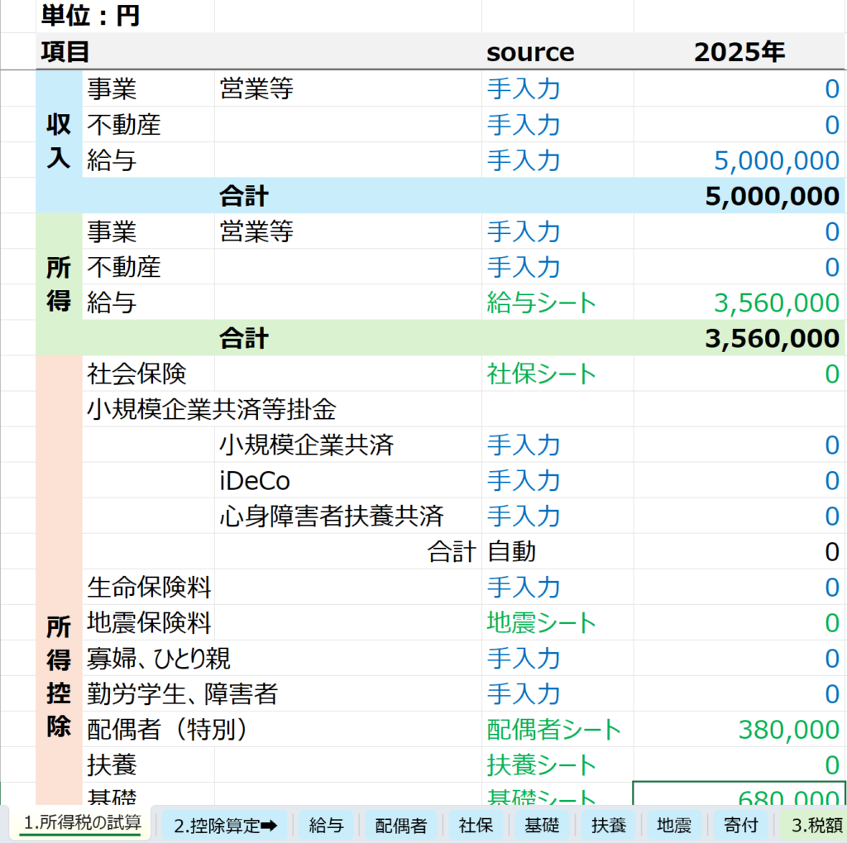Click the 小規模企業共済 amount cell
847x843 pixels.
(x=739, y=445)
